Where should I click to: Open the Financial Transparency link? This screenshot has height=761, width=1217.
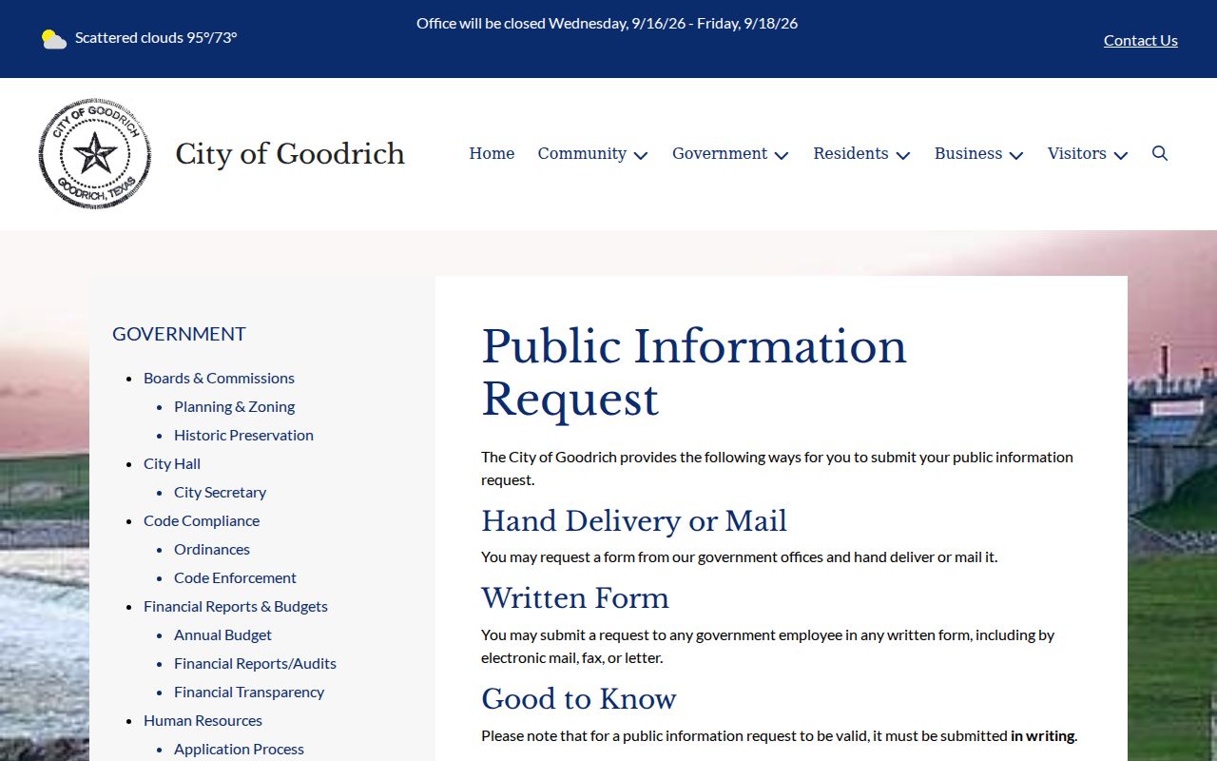[x=249, y=692]
